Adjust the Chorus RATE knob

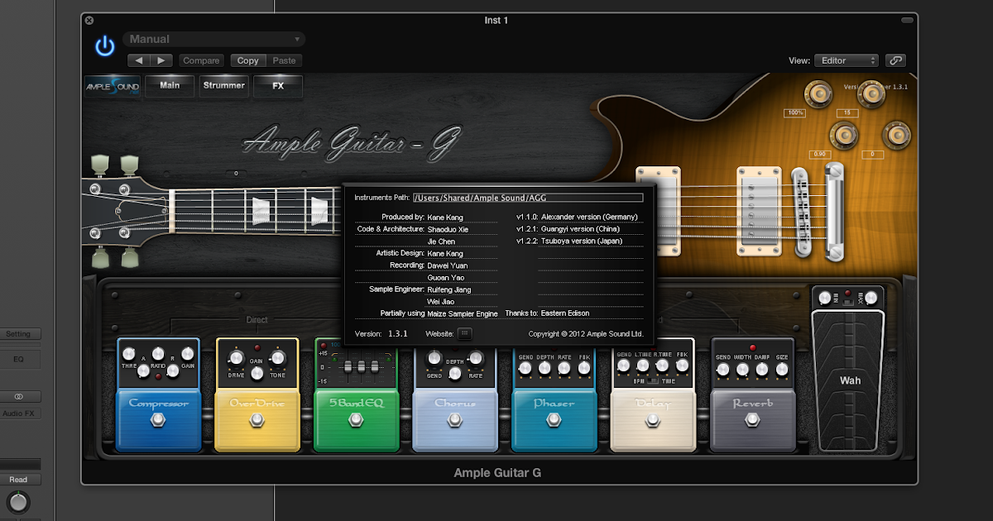(x=476, y=358)
